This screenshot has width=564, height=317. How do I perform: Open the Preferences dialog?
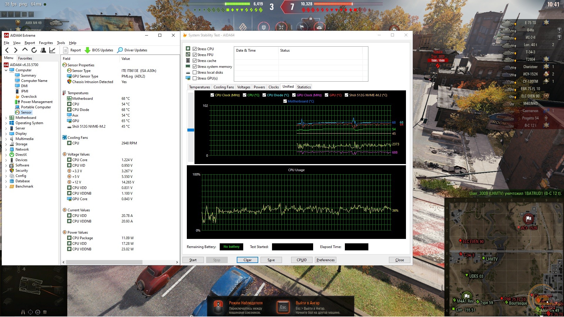(x=325, y=260)
